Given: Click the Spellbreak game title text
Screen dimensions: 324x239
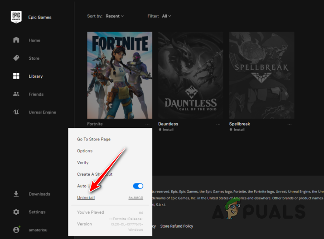Looking at the screenshot, I should tap(239, 124).
